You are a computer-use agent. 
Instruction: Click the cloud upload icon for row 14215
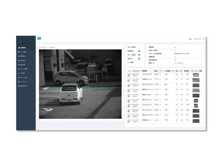point(128,91)
